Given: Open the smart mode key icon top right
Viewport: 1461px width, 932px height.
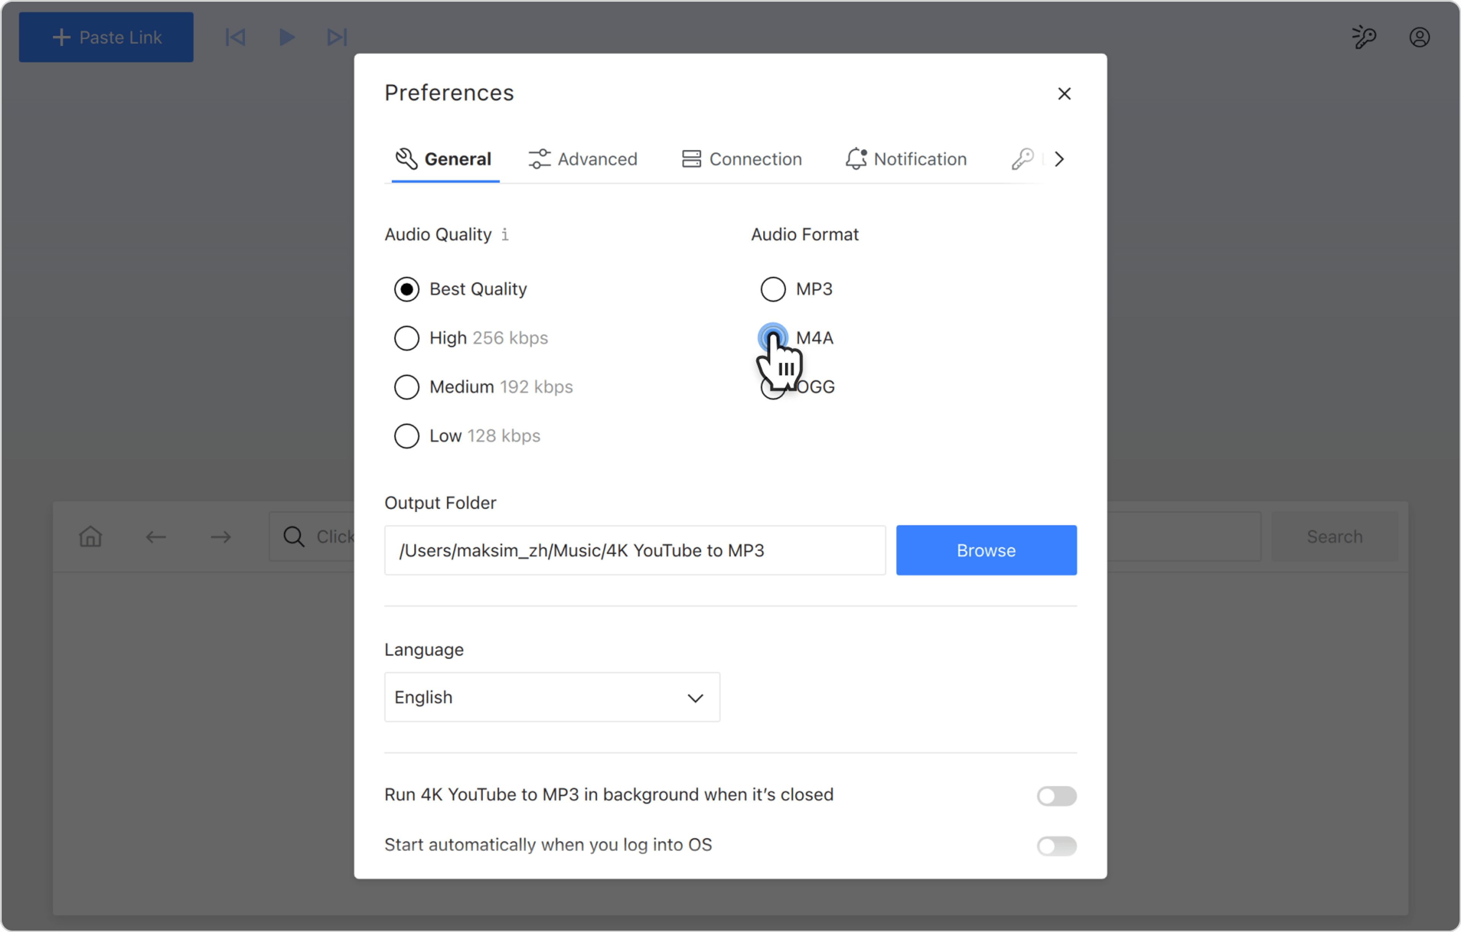Looking at the screenshot, I should click(1364, 37).
